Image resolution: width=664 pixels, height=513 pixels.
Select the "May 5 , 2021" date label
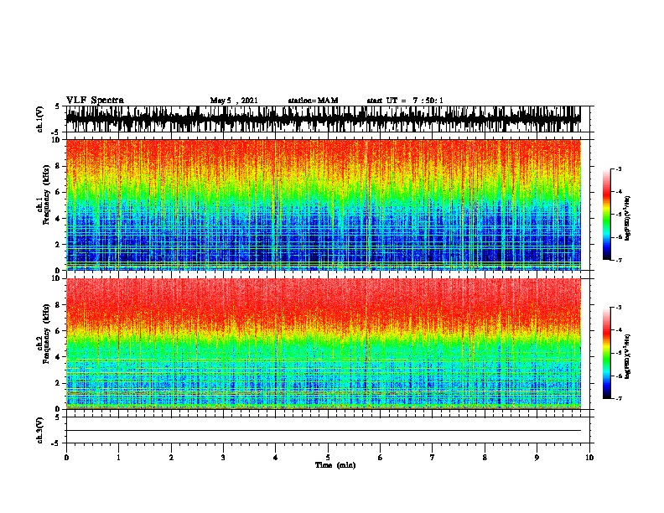234,101
